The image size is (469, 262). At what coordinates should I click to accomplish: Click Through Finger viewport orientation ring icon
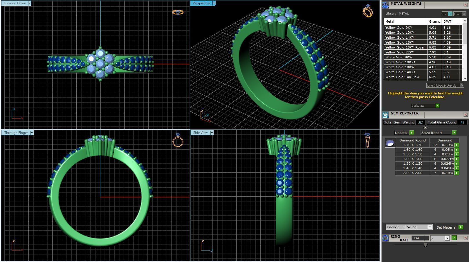(178, 140)
